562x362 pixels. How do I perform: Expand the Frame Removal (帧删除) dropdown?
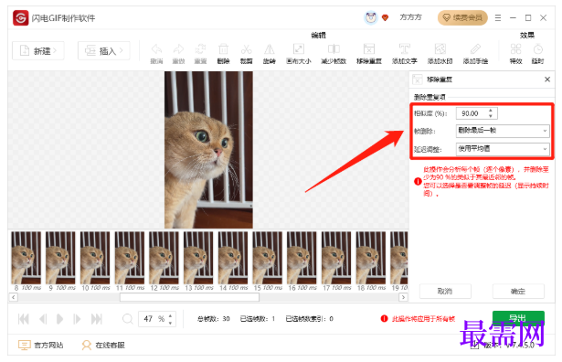[x=503, y=131]
